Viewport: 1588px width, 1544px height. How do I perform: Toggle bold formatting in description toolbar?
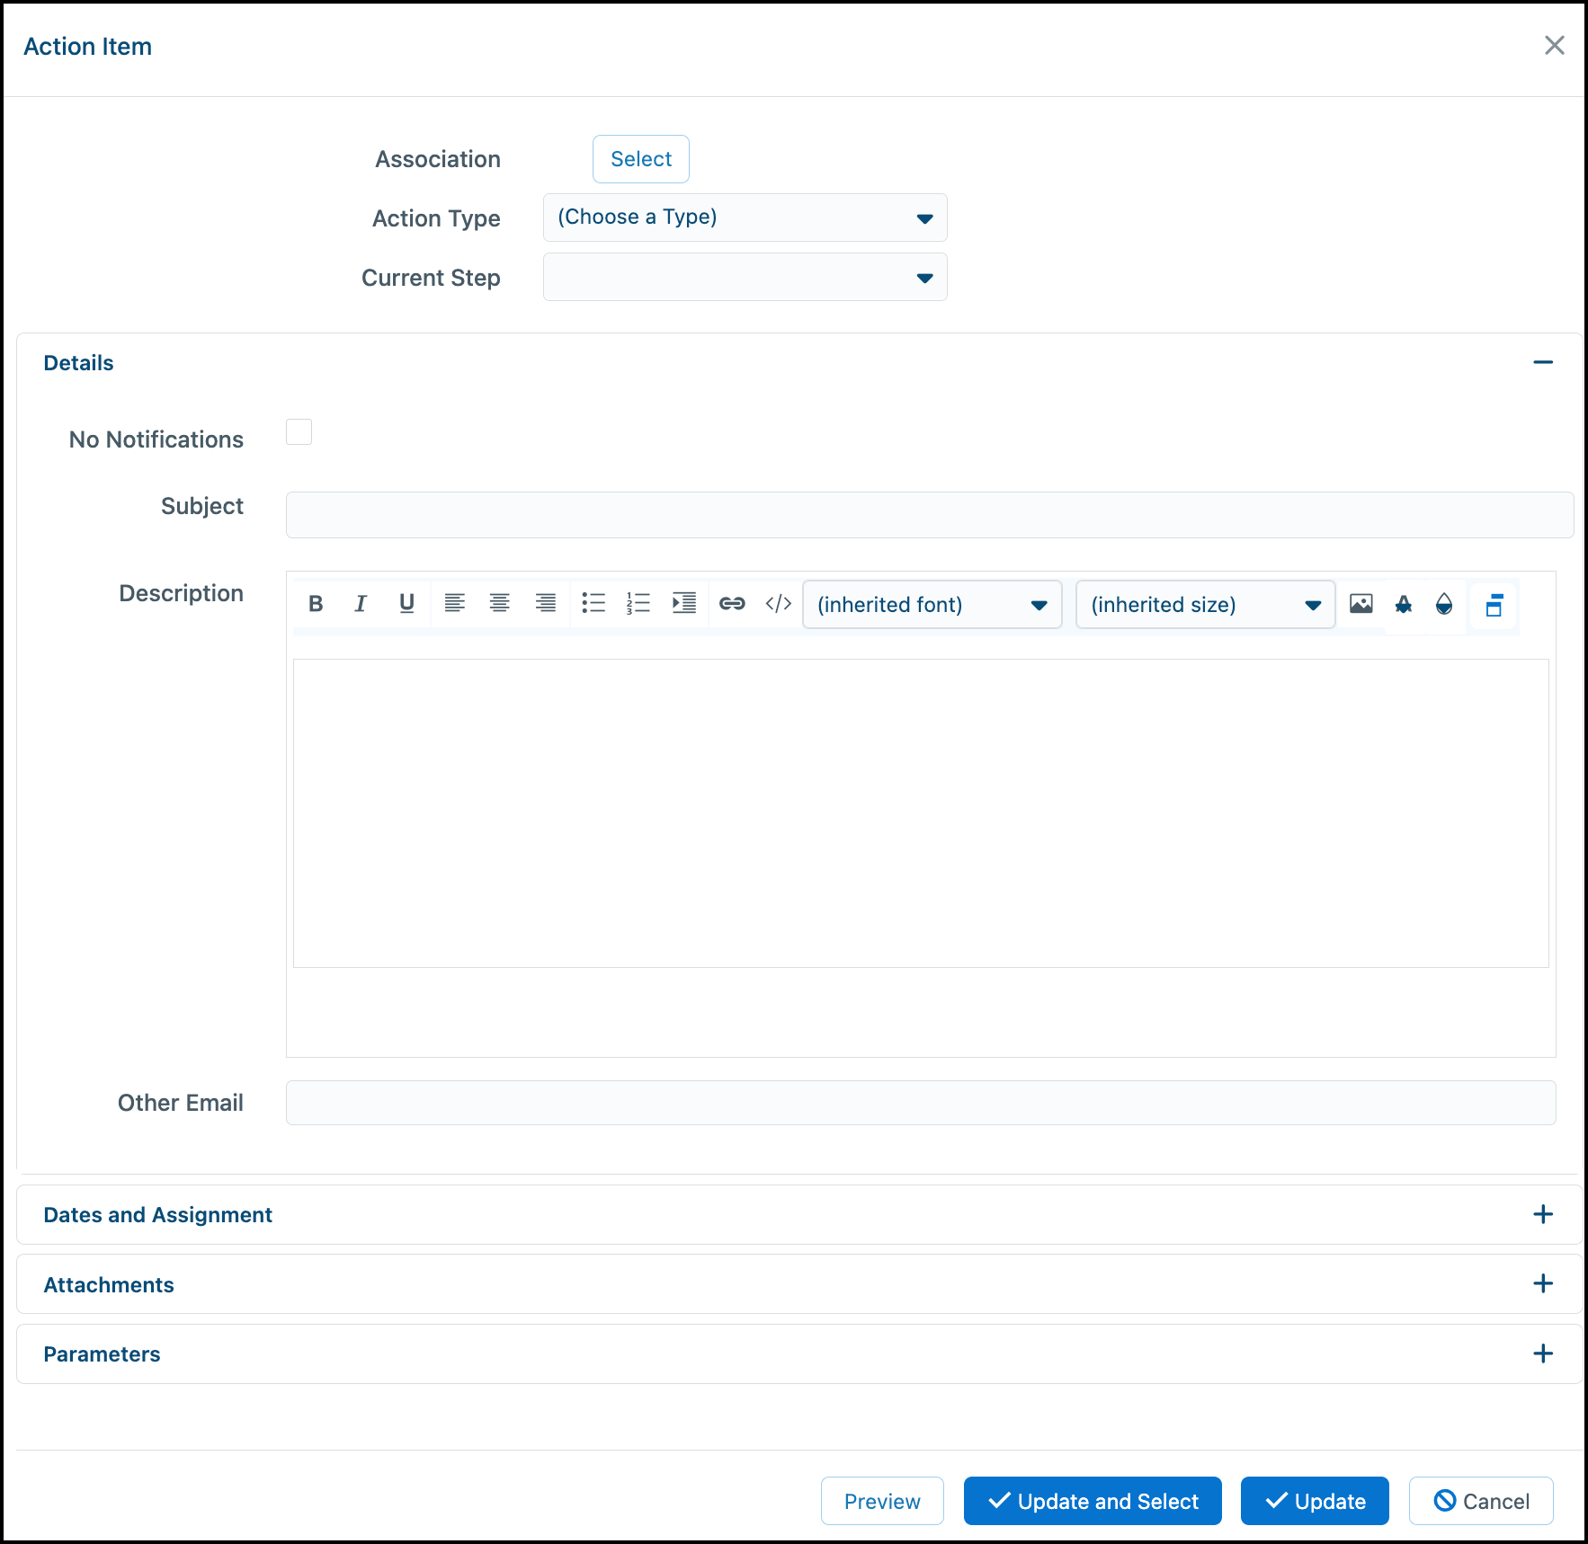tap(316, 604)
